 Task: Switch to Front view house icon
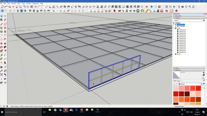38,11
